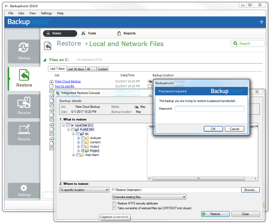Viewport: 269px width, 223px height.
Task: Check the Analyzer folder checkbox
Action: [x=83, y=138]
